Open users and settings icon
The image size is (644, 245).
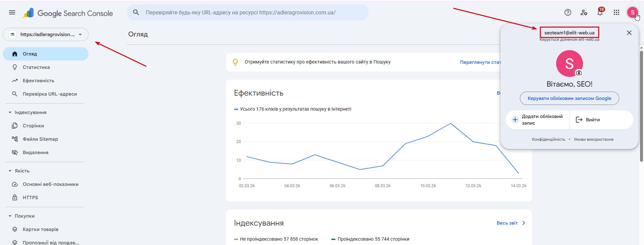(x=584, y=12)
